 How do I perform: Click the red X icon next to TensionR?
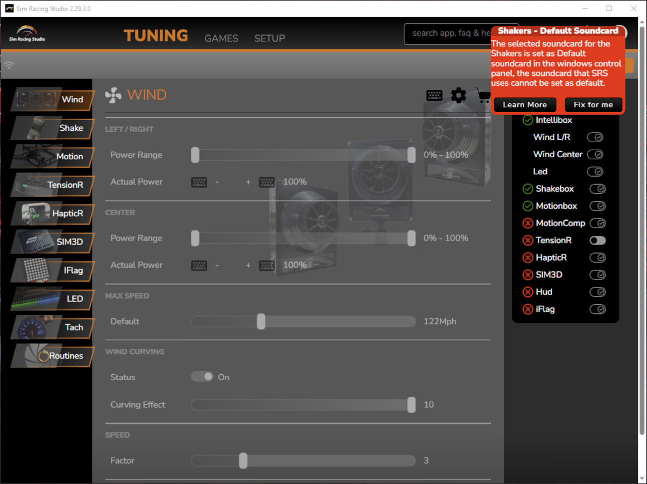(528, 241)
